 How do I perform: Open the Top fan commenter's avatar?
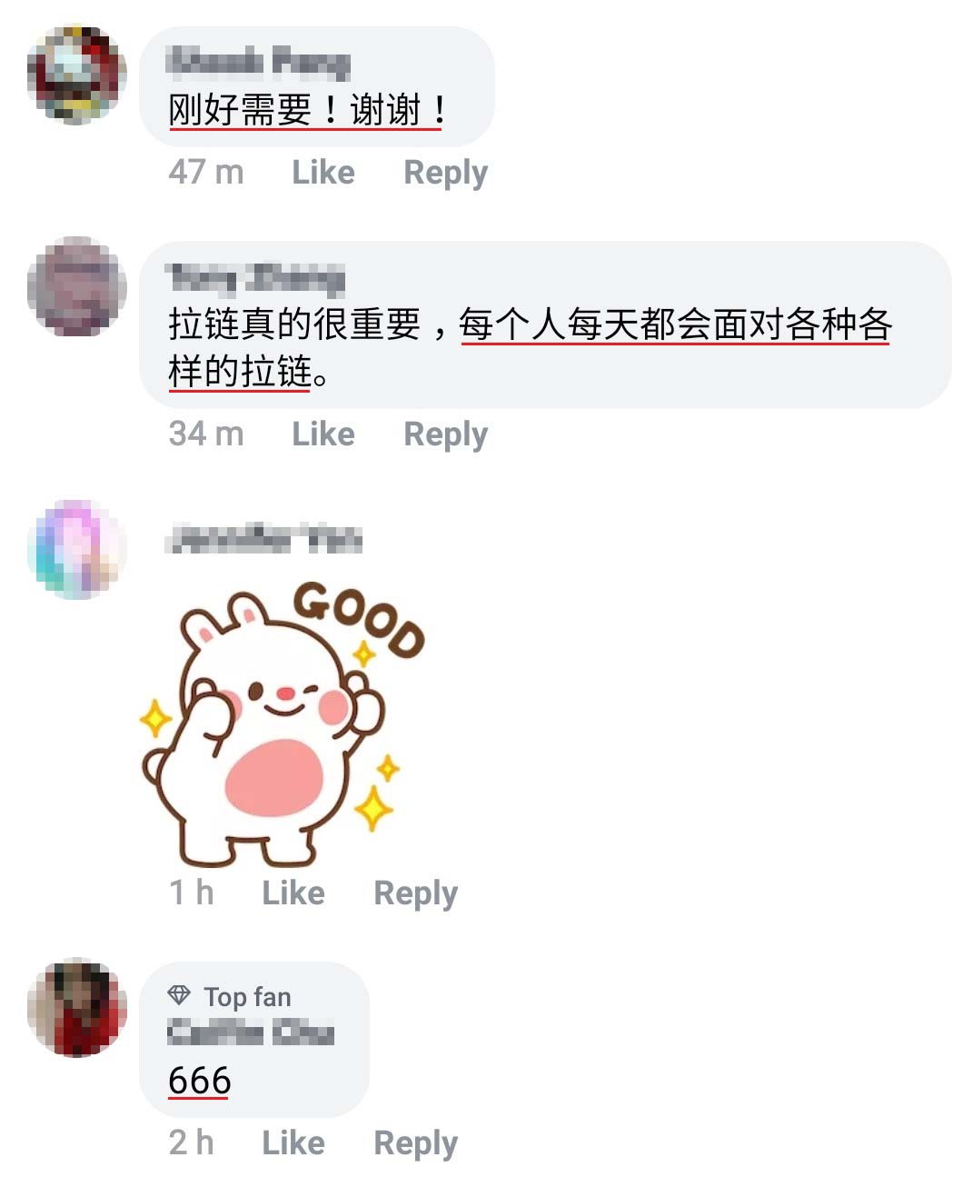(x=76, y=1007)
